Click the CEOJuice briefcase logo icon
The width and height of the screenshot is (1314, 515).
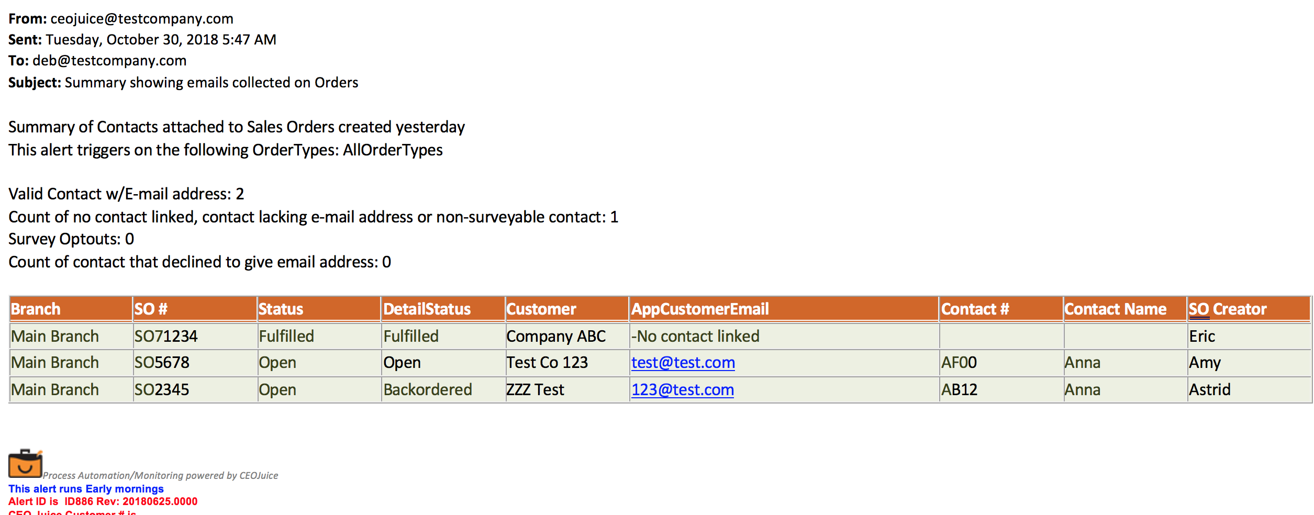[25, 463]
